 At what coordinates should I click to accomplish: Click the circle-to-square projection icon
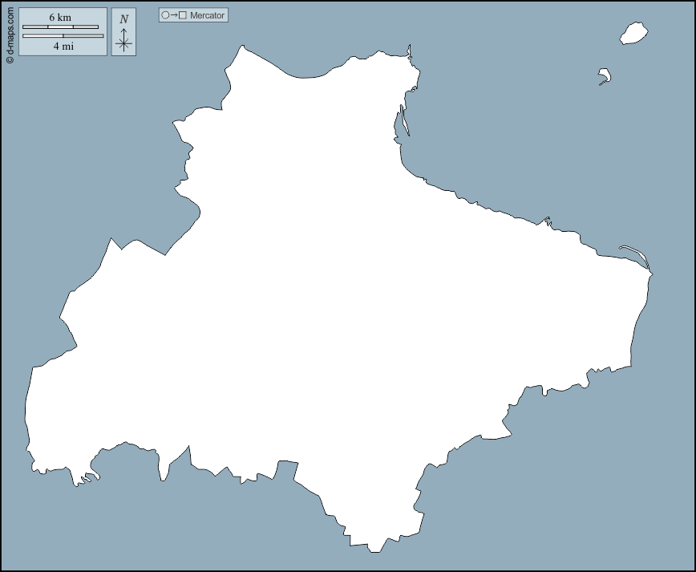[174, 15]
